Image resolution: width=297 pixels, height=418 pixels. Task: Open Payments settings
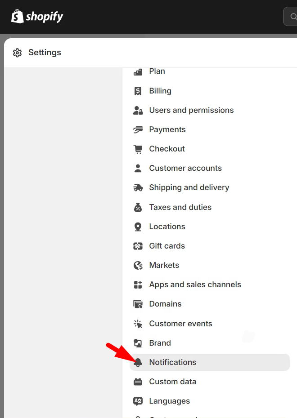(x=167, y=129)
